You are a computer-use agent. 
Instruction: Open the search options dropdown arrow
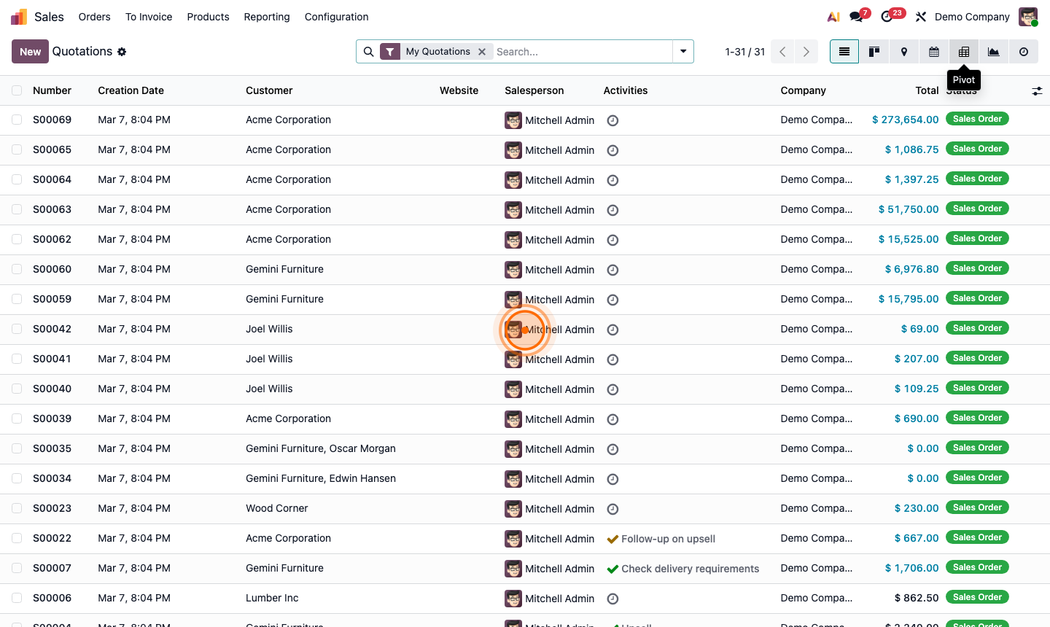pyautogui.click(x=682, y=52)
